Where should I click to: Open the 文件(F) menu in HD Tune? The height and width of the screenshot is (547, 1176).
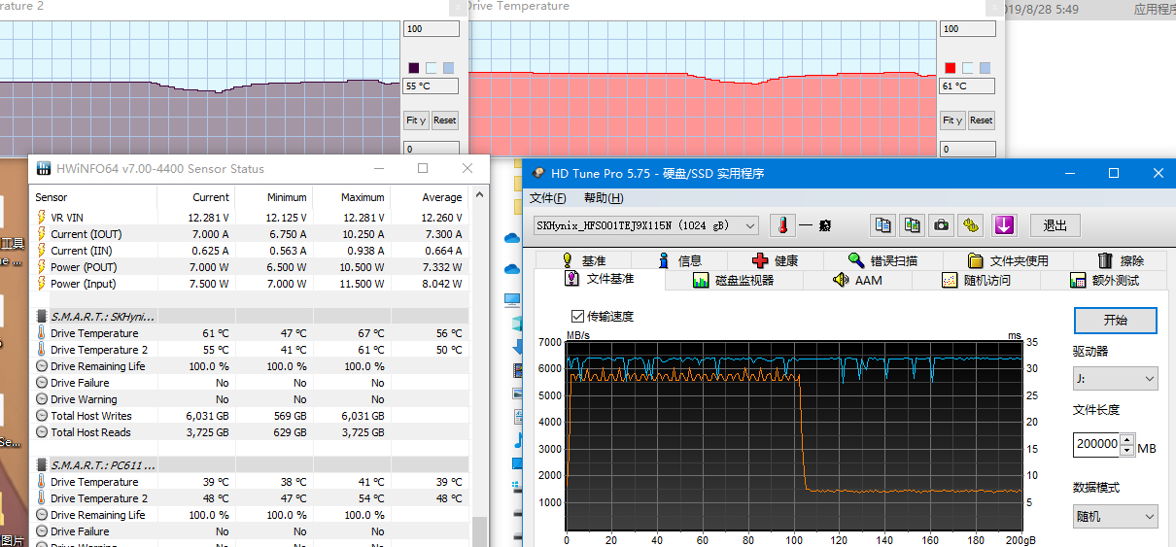point(548,198)
